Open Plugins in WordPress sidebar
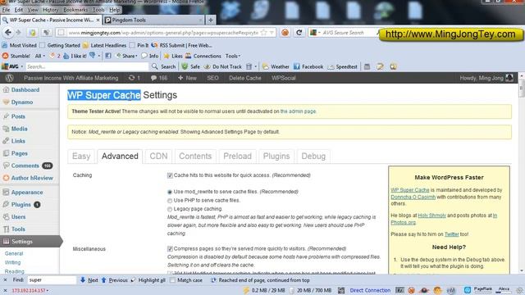 (x=21, y=204)
